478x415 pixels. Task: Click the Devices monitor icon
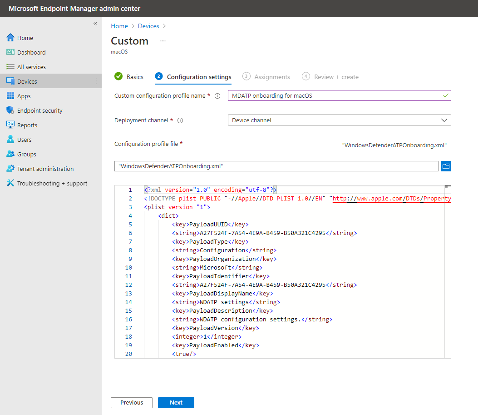[10, 81]
